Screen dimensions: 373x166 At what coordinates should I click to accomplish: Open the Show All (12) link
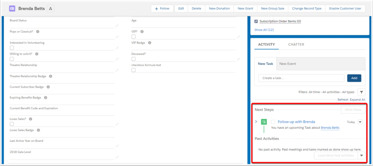point(264,30)
